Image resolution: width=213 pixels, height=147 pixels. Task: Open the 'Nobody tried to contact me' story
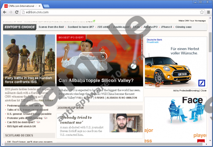pyautogui.click(x=75, y=120)
